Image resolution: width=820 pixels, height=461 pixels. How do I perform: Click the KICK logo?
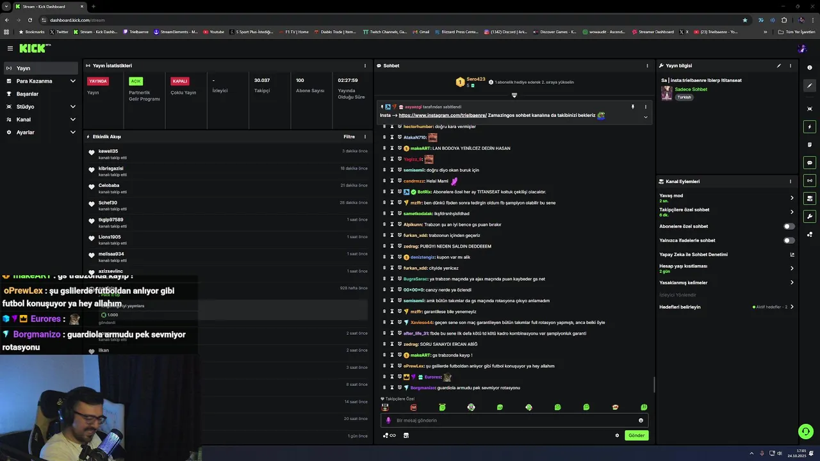[x=33, y=48]
